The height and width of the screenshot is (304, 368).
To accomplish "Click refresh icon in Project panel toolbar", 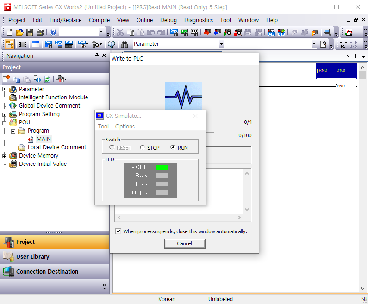I will pyautogui.click(x=47, y=79).
